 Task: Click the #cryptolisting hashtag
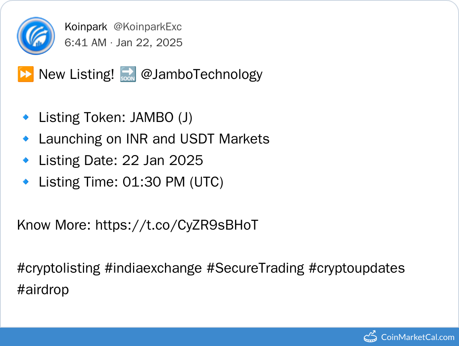59,268
